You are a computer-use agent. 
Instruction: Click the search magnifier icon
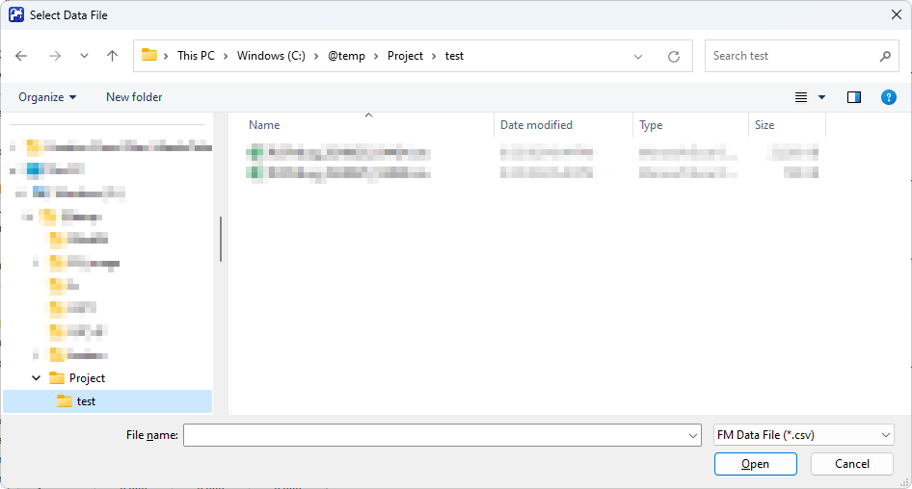coord(885,56)
